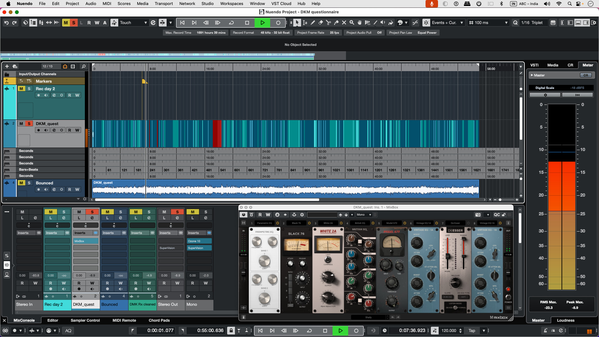Open the tool color popup dropdown arrow
Screen dimensions: 599x337
pyautogui.click(x=406, y=22)
